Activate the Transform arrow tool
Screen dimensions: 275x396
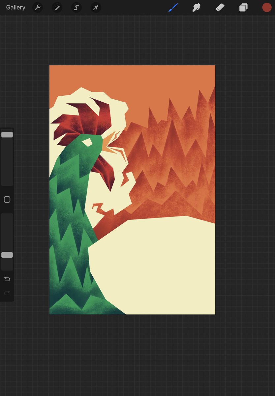pyautogui.click(x=96, y=7)
